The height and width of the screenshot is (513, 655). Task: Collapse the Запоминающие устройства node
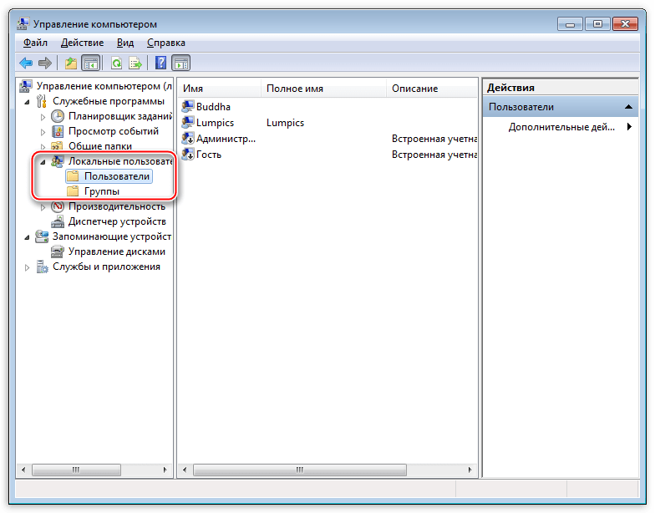click(x=27, y=237)
